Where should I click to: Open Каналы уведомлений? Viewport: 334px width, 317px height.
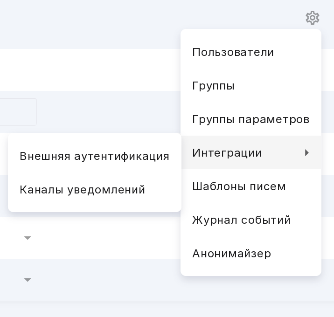(95, 189)
